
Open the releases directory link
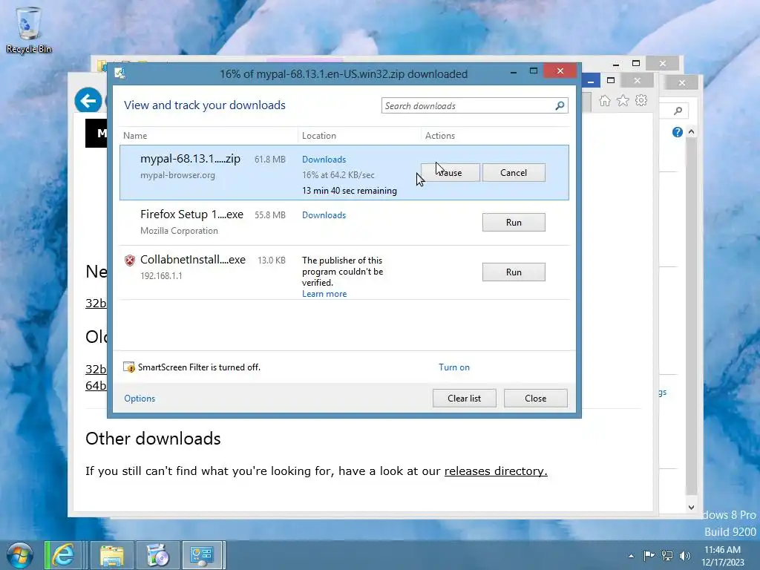click(496, 471)
